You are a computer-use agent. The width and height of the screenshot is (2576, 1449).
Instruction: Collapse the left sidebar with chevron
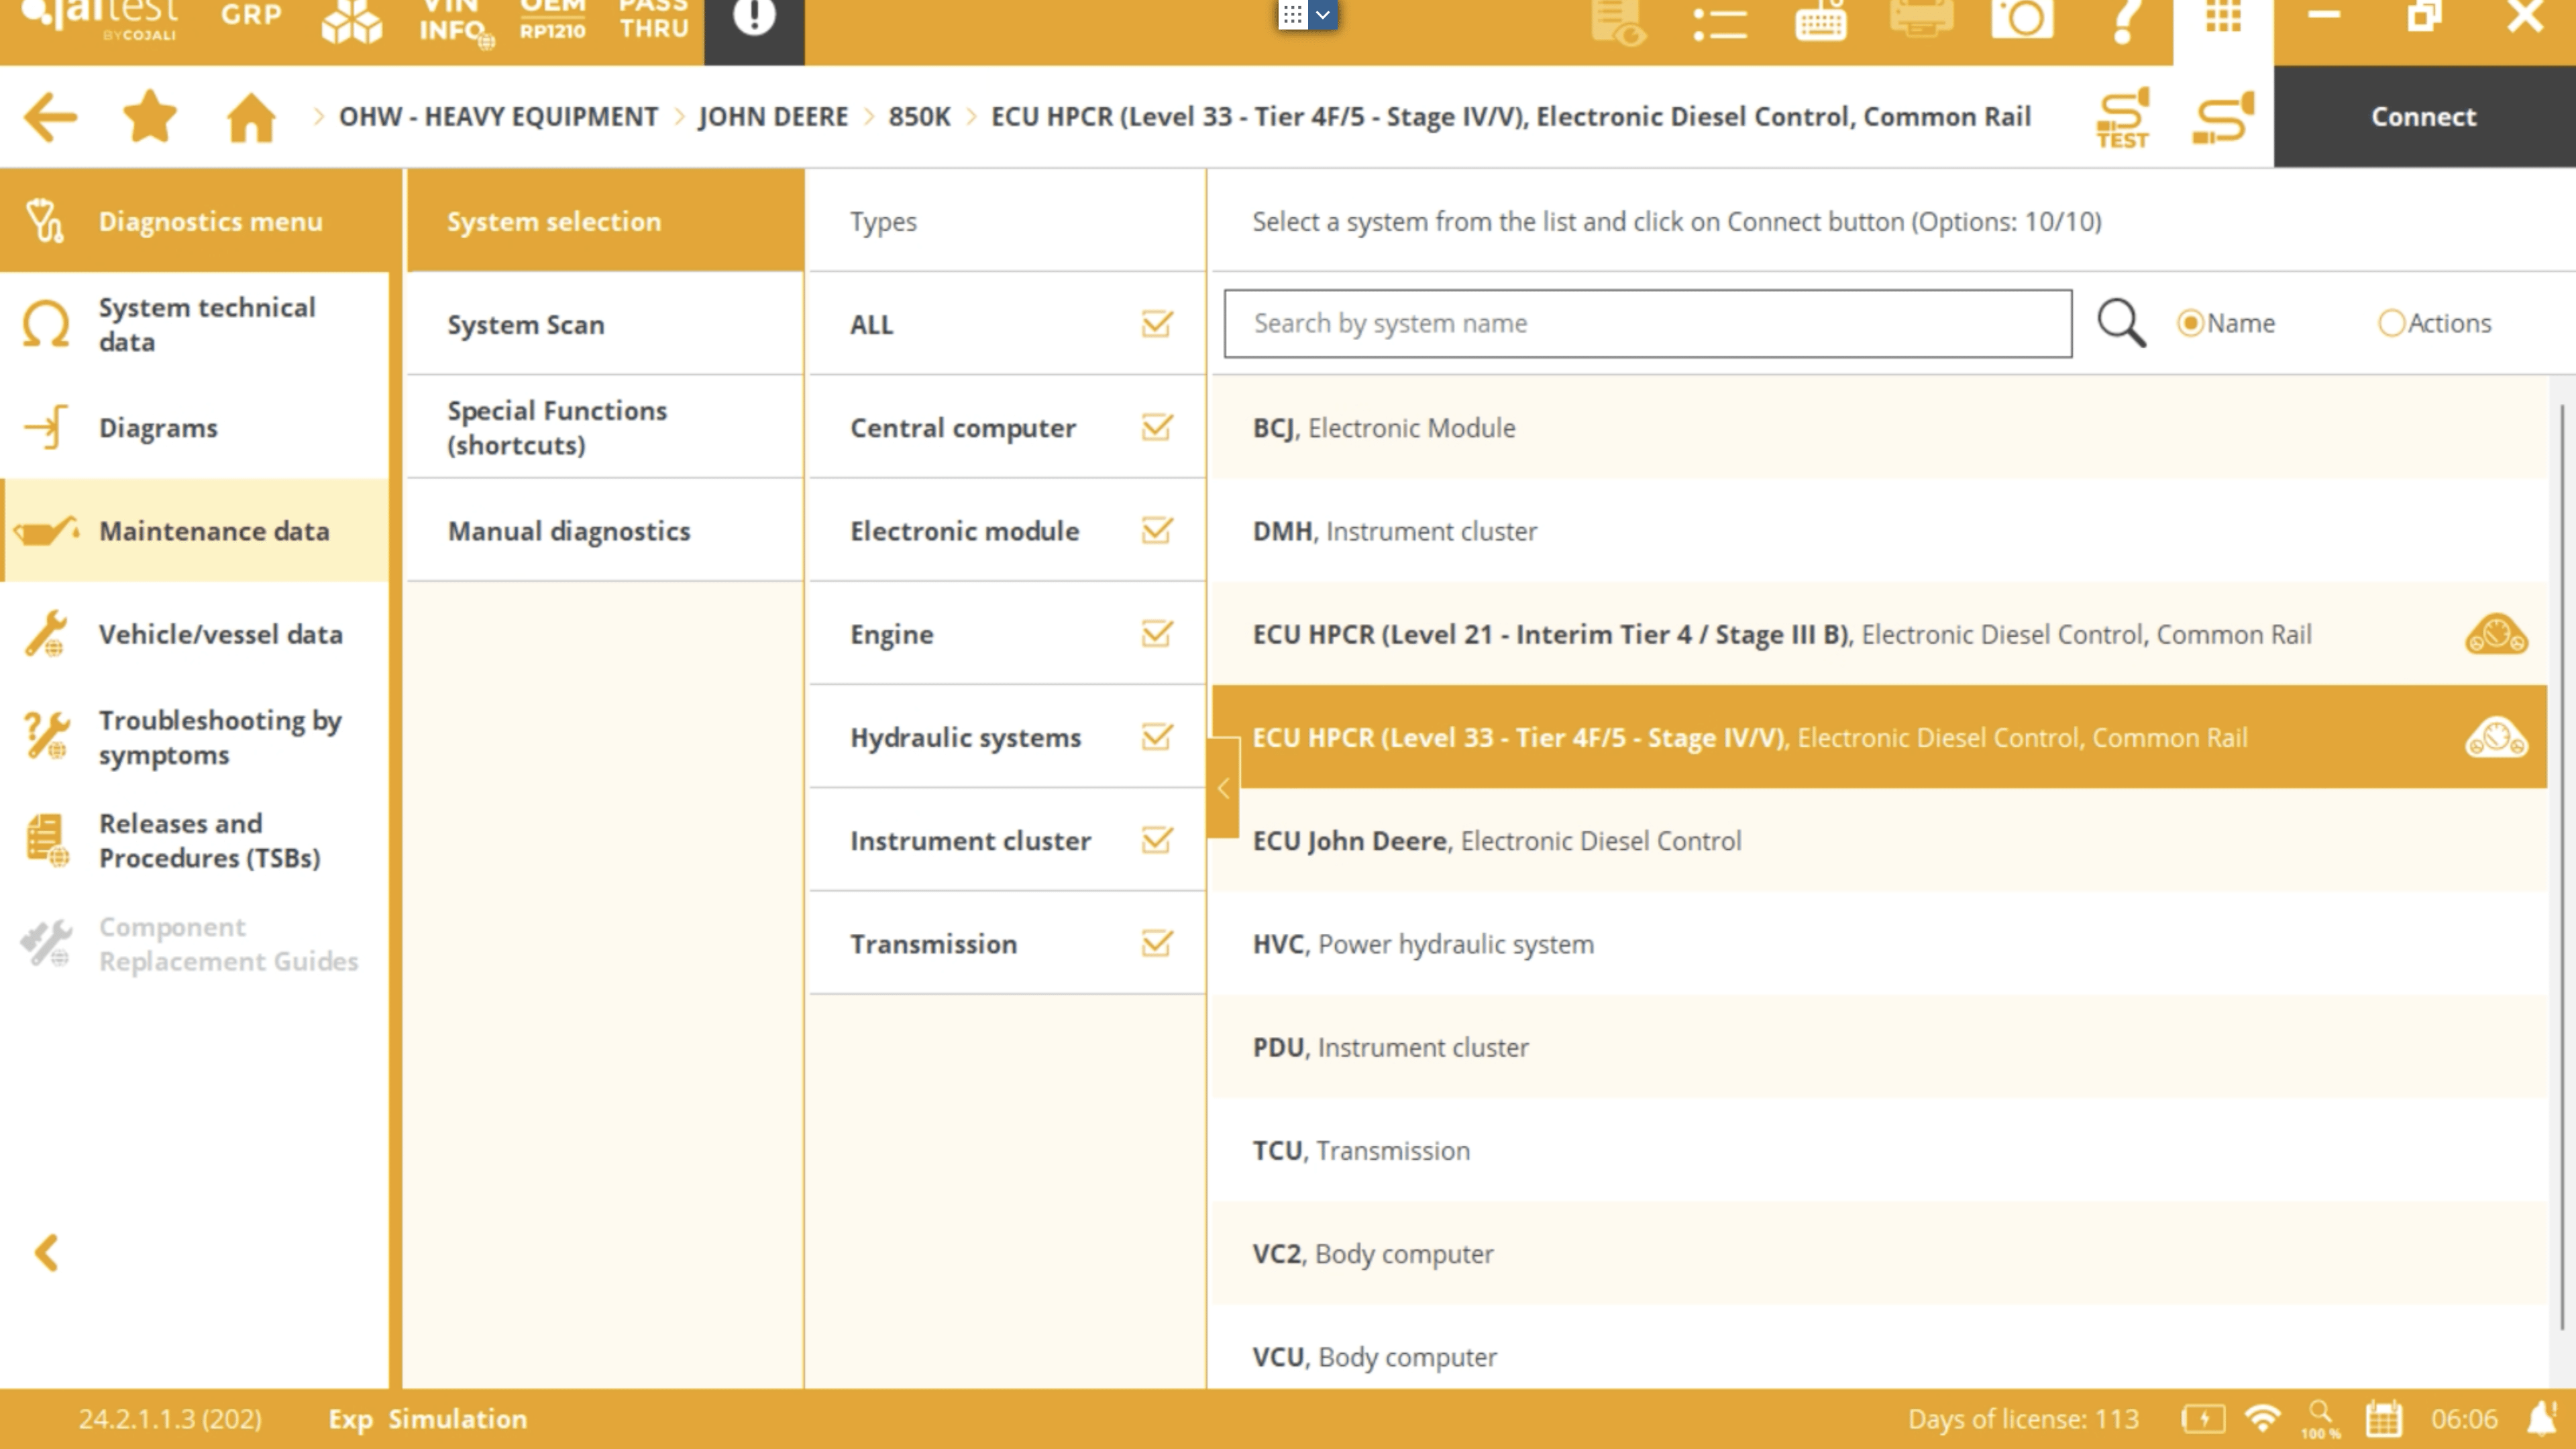pyautogui.click(x=46, y=1252)
